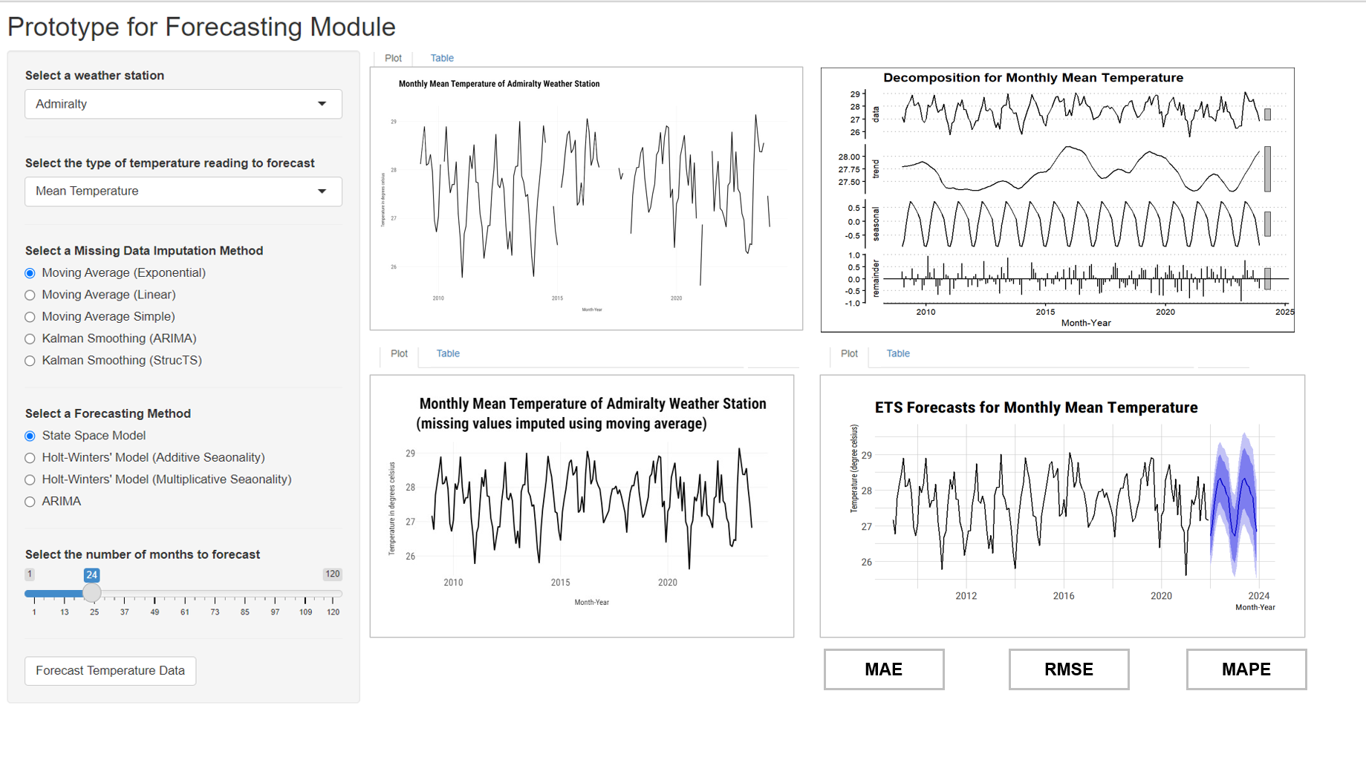Viewport: 1366px width, 757px height.
Task: Switch to Table tab above raw temperature plot
Action: 442,58
